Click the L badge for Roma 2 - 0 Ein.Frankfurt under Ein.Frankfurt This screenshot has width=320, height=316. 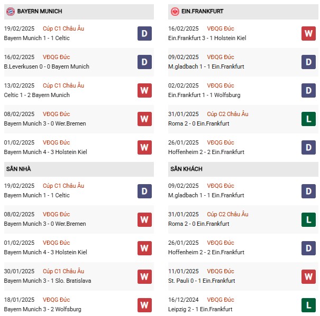(309, 119)
